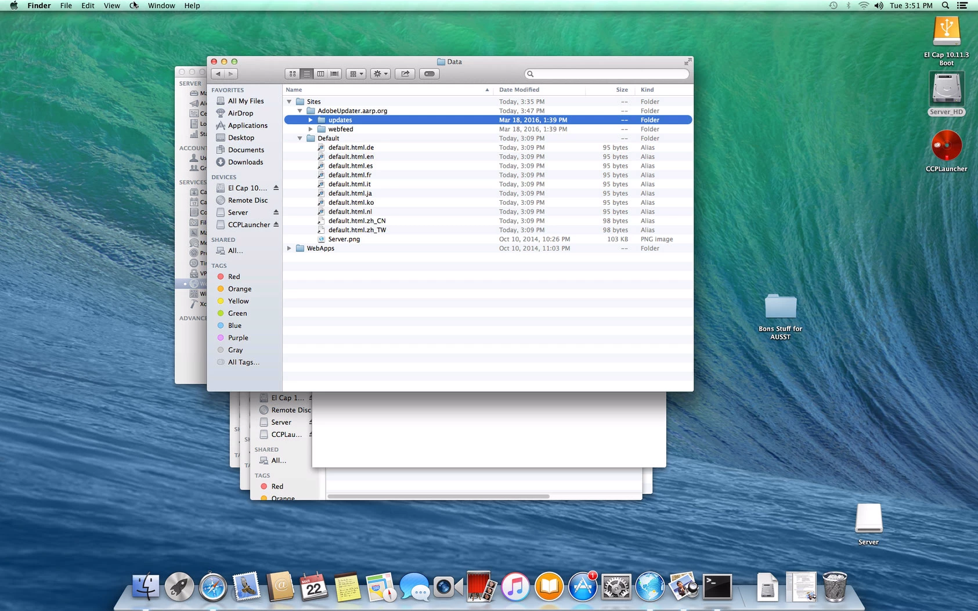Eject CCPLauncher in Data window sidebar

276,225
